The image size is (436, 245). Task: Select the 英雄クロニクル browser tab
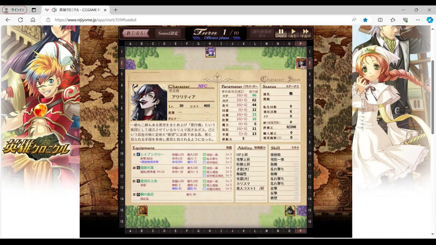[76, 10]
